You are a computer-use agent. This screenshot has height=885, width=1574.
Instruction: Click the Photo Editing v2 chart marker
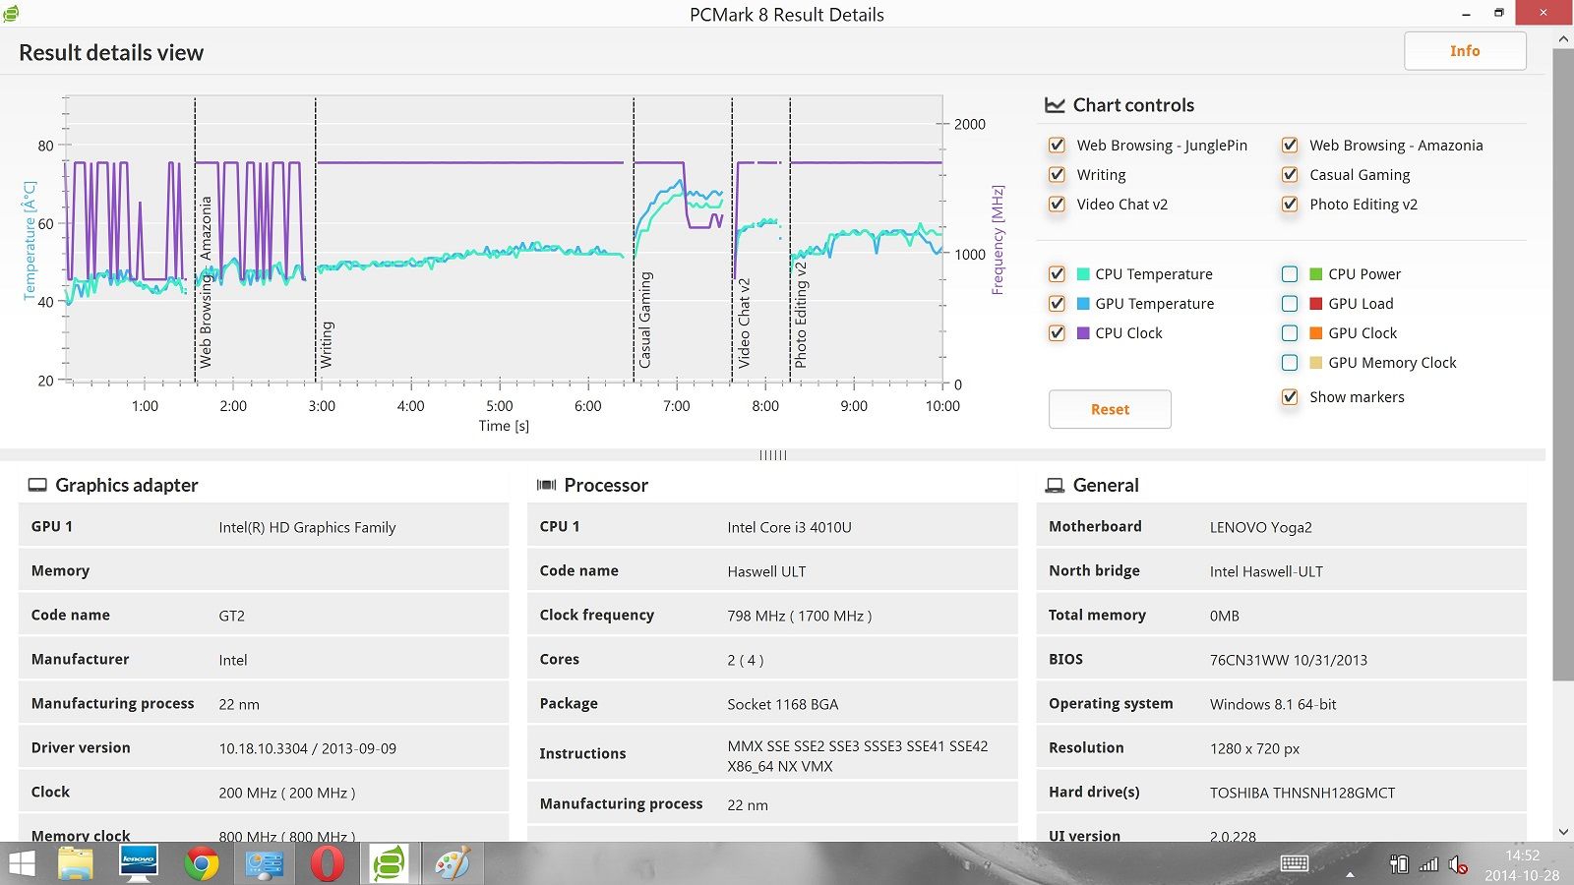[x=801, y=316]
